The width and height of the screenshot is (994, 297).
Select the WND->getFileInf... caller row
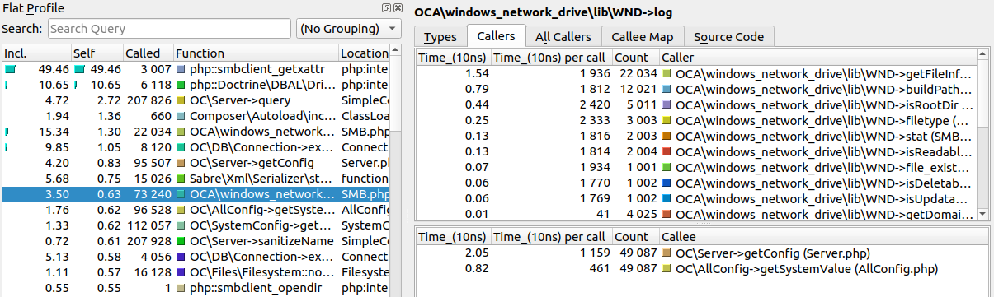point(695,74)
